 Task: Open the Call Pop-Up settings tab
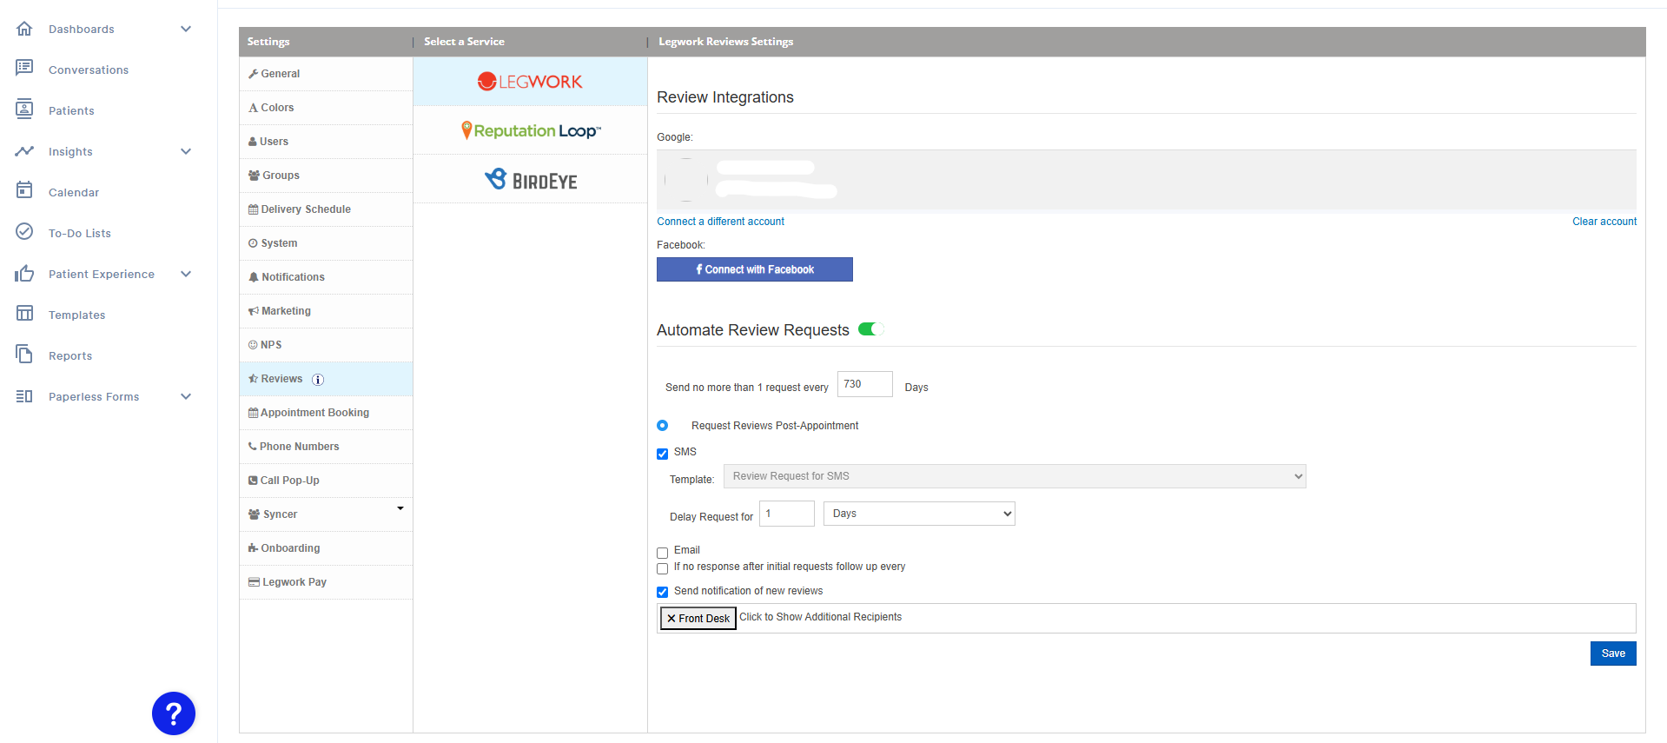click(x=326, y=481)
